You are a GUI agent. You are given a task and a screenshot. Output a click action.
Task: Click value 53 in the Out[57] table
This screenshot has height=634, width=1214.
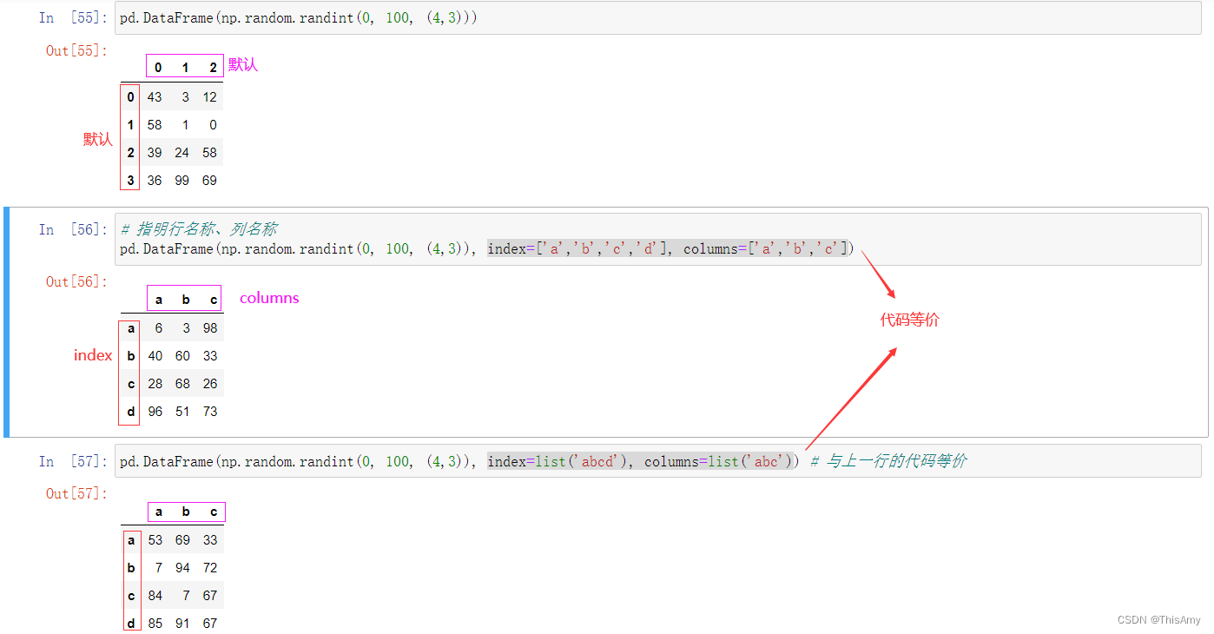coord(155,540)
